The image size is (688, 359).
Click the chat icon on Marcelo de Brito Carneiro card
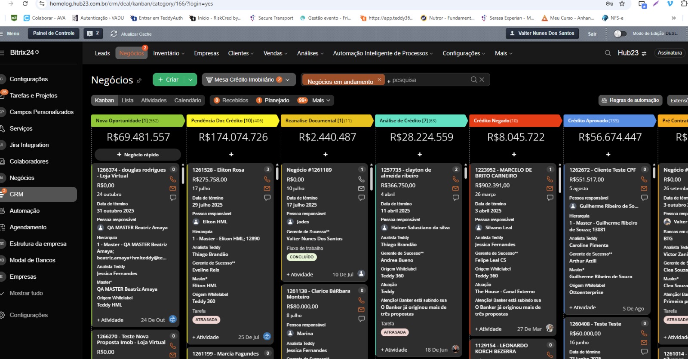click(x=550, y=198)
